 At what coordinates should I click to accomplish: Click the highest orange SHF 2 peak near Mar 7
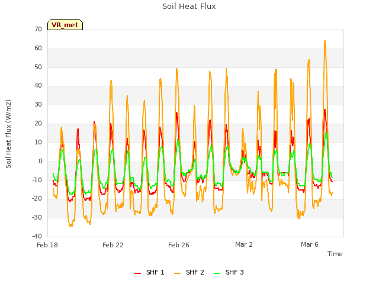325,40
